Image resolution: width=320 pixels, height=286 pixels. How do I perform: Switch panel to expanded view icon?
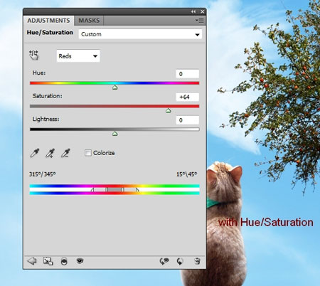coord(48,261)
